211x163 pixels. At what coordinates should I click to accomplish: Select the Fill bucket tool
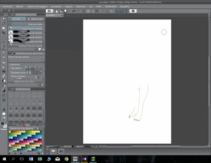pos(4,85)
